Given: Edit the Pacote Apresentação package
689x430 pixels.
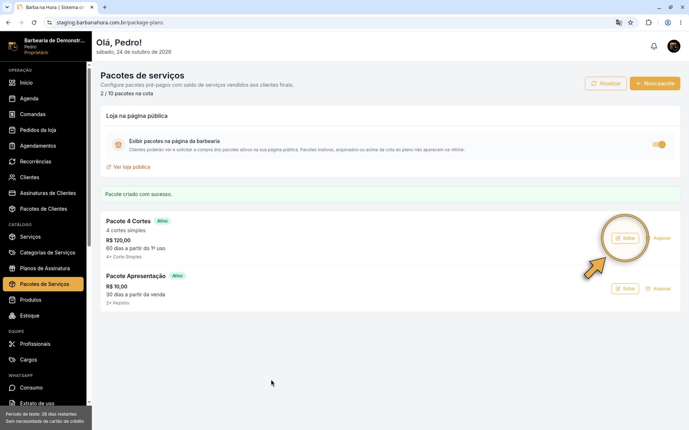Looking at the screenshot, I should pyautogui.click(x=625, y=289).
